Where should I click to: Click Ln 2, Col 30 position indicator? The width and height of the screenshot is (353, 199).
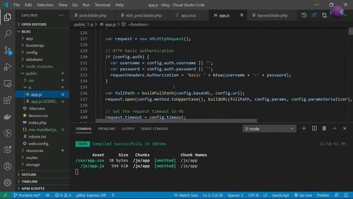point(213,195)
